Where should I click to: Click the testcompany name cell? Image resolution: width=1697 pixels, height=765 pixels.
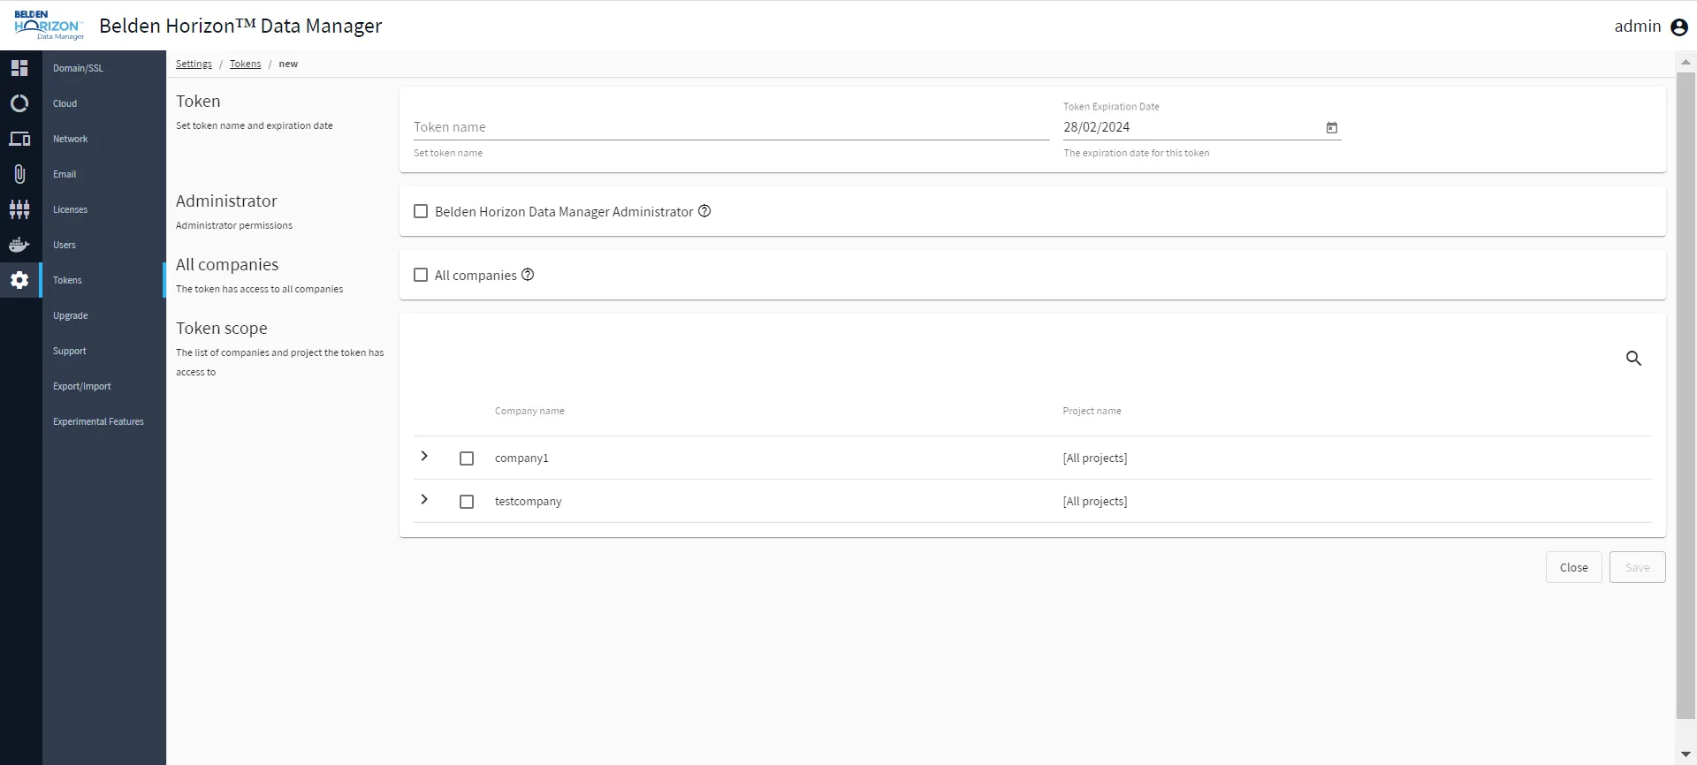click(528, 501)
